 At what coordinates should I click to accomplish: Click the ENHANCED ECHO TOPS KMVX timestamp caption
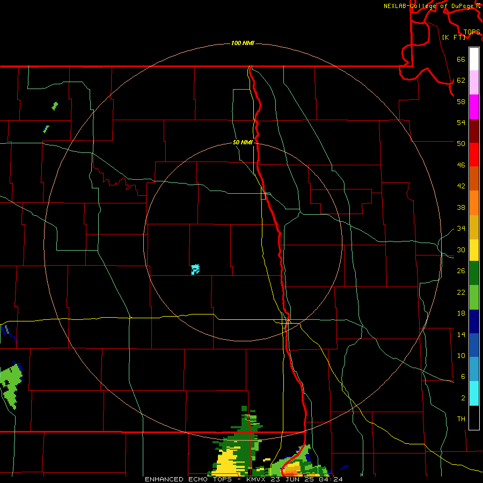[x=244, y=479]
